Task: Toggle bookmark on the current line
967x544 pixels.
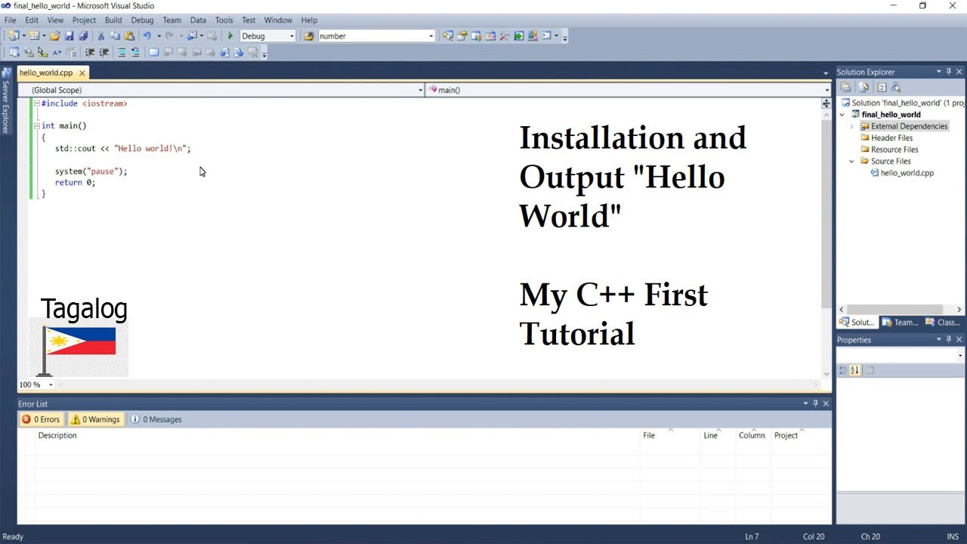Action: pos(153,52)
